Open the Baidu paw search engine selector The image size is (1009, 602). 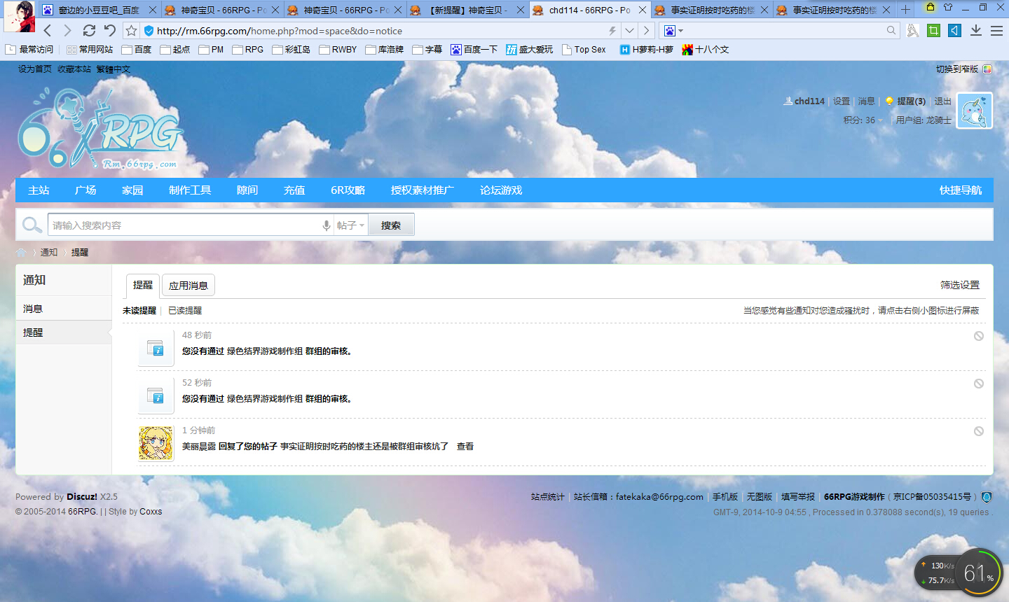coord(673,31)
